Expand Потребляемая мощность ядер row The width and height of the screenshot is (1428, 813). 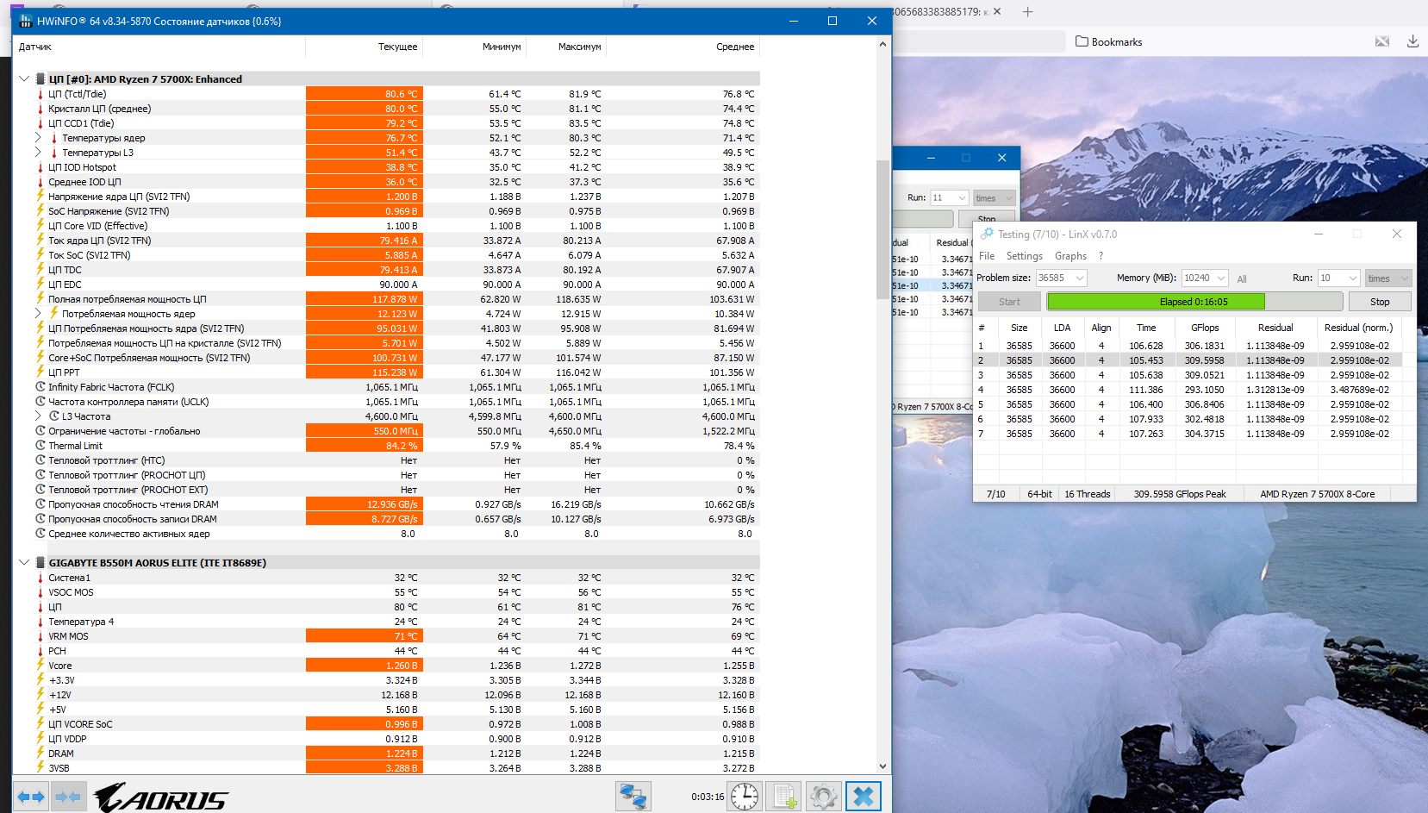[x=38, y=314]
